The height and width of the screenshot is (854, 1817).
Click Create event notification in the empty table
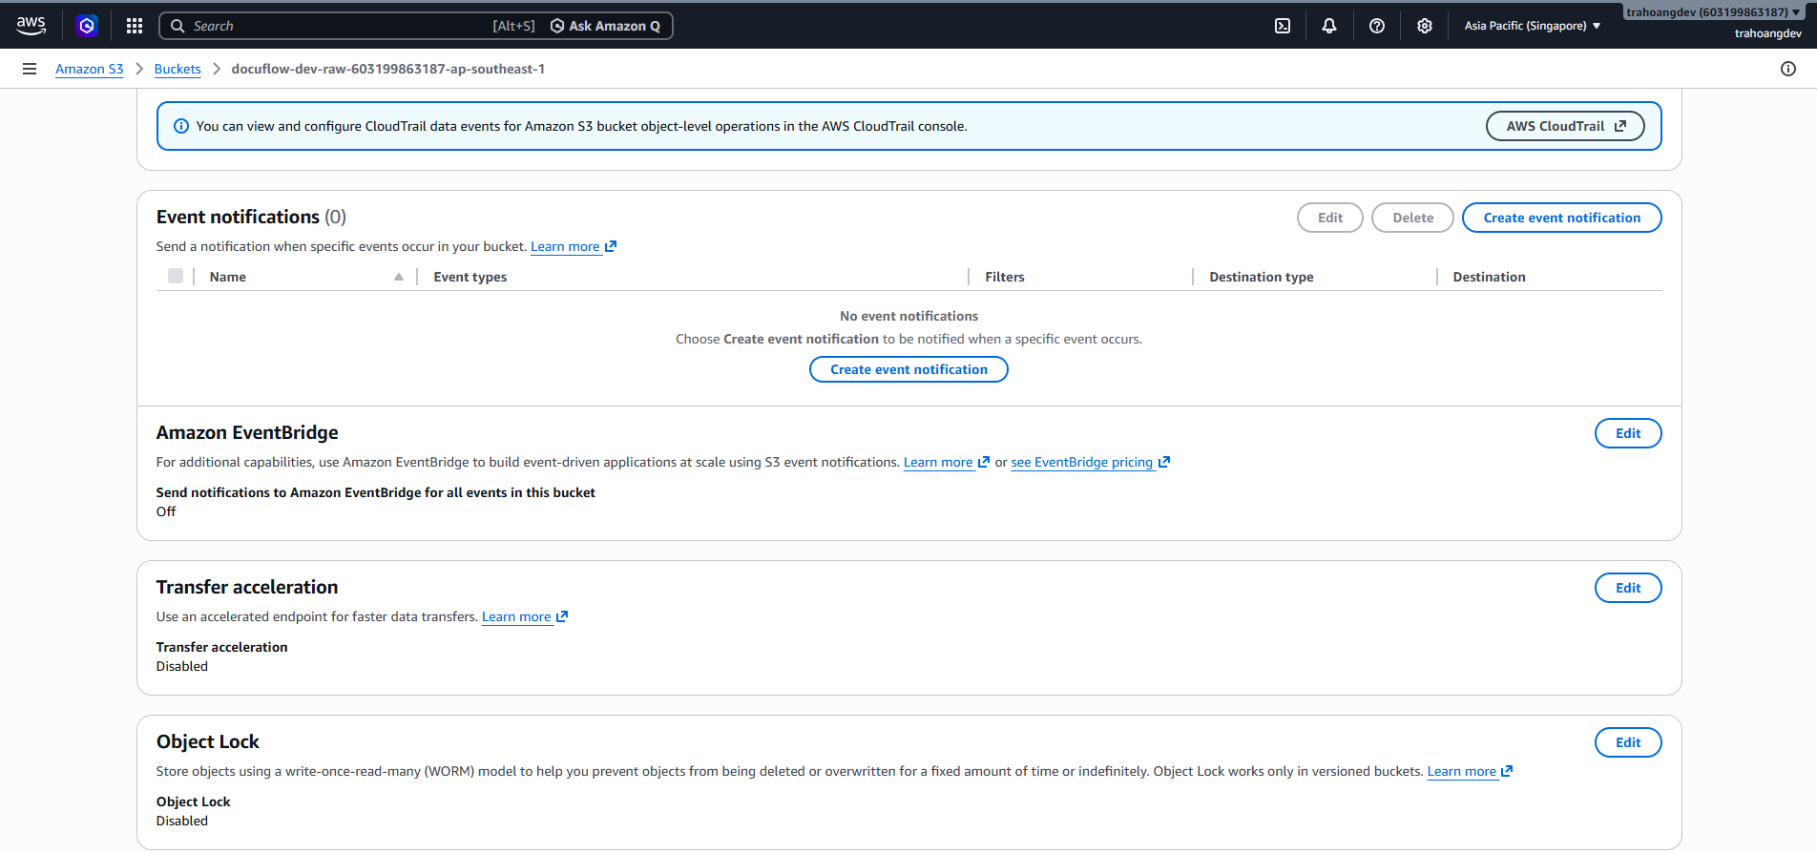point(908,369)
